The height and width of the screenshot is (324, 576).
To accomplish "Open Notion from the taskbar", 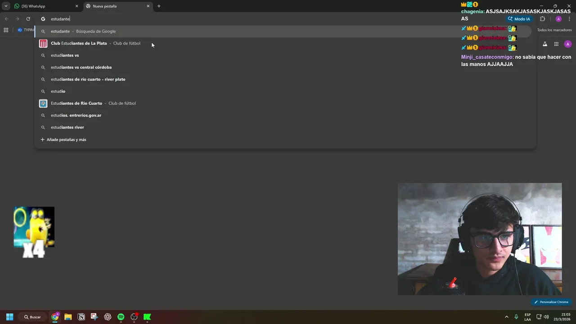I will pos(81,317).
